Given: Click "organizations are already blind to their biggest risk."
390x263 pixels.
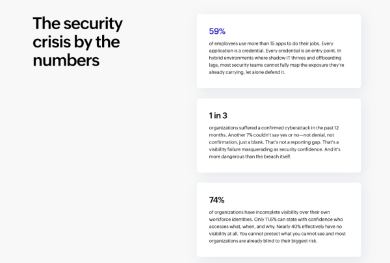Looking at the screenshot, I should tap(263, 241).
